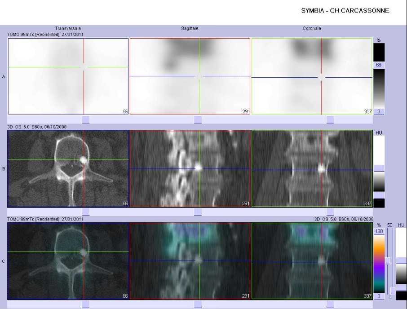Click the Coronale column header
This screenshot has width=407, height=309.
312,28
